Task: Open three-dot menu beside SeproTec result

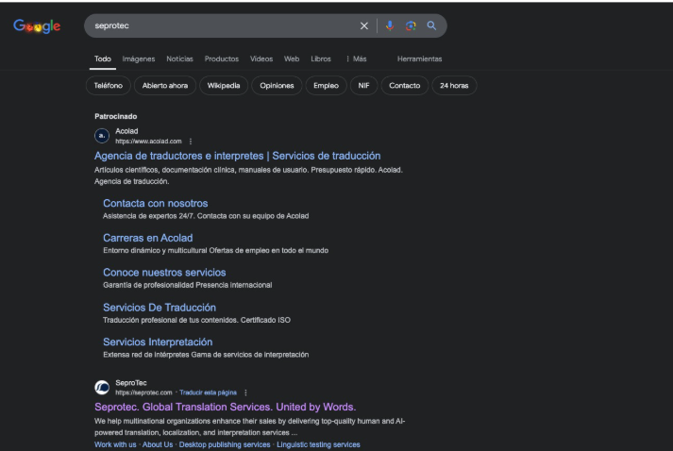Action: click(x=245, y=392)
